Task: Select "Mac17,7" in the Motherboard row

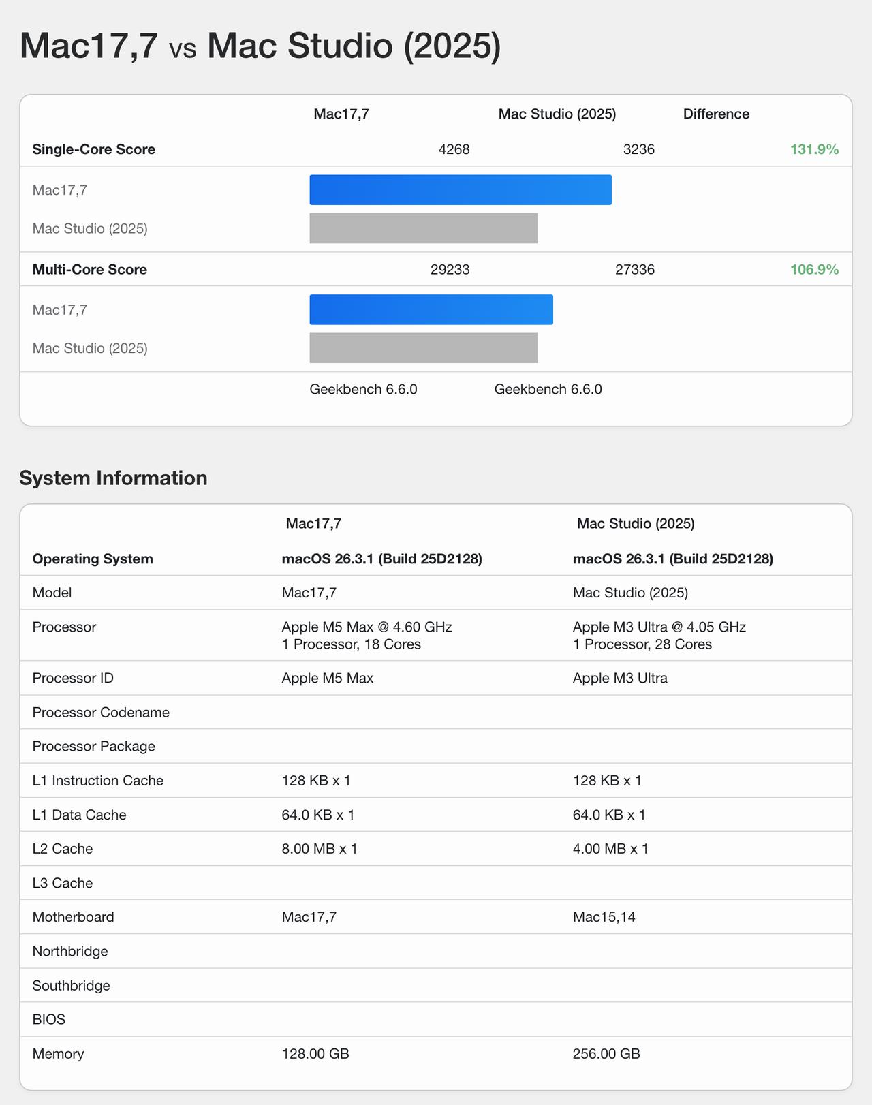Action: coord(309,917)
